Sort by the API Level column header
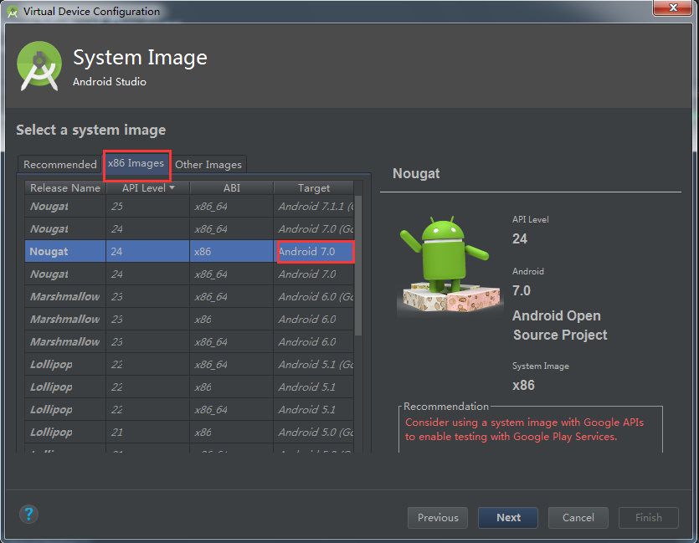Image resolution: width=699 pixels, height=543 pixels. coord(148,188)
